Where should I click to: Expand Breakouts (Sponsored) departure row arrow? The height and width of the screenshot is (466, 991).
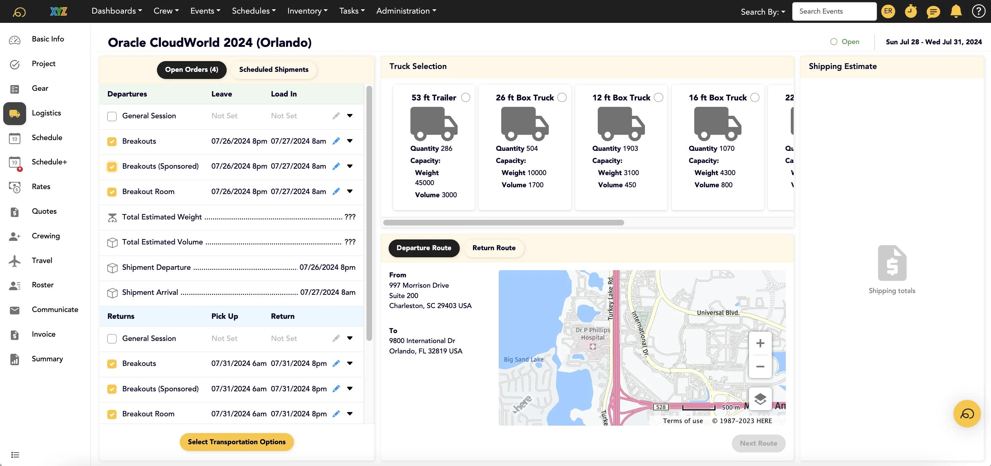point(350,166)
